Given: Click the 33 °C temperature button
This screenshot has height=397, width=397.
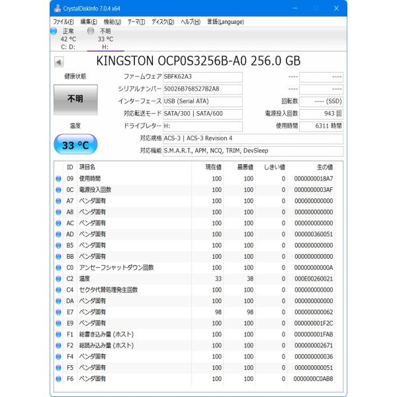Looking at the screenshot, I should [x=75, y=144].
